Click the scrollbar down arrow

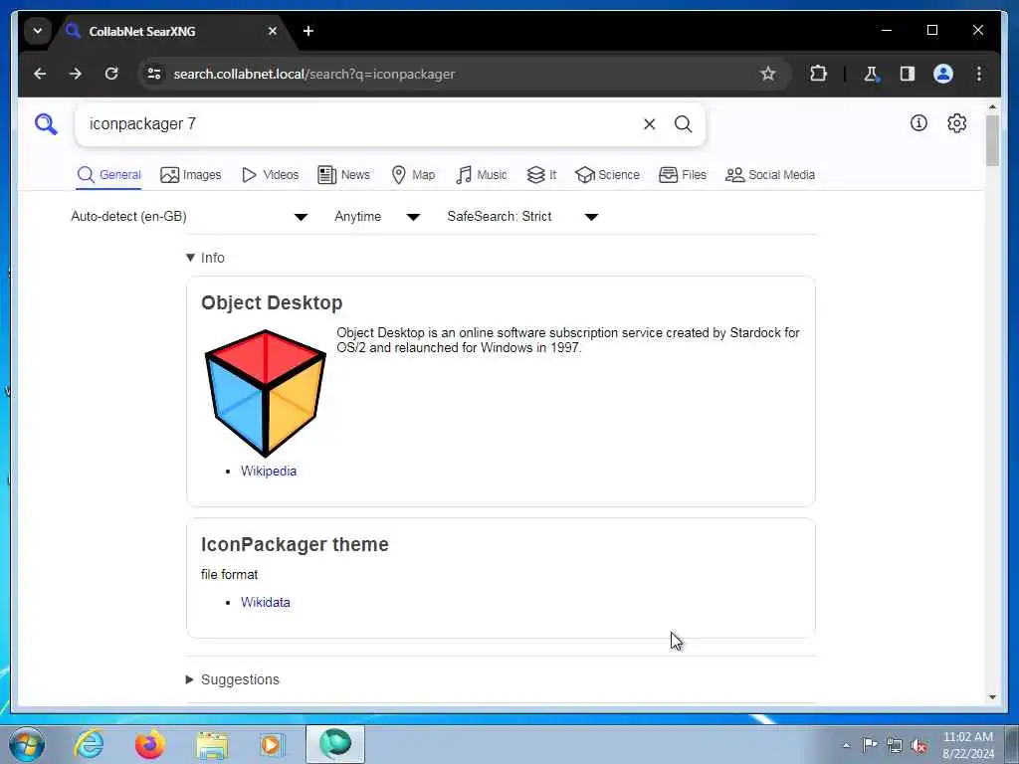(992, 696)
